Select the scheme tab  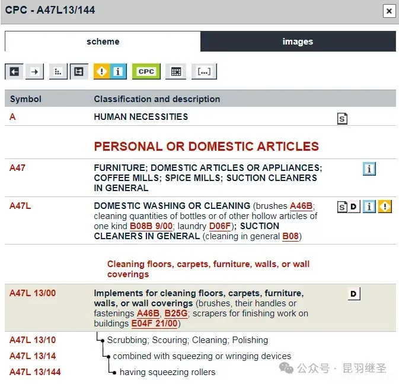[103, 42]
